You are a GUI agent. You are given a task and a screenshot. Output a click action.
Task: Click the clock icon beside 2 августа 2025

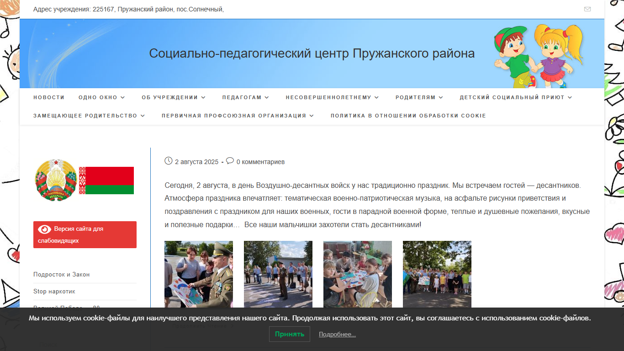click(169, 161)
